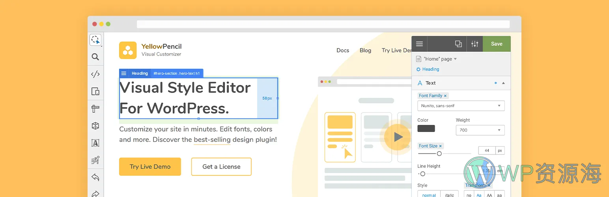Image resolution: width=609 pixels, height=197 pixels.
Task: Select the "Aa" capitalize transform option
Action: pyautogui.click(x=479, y=195)
